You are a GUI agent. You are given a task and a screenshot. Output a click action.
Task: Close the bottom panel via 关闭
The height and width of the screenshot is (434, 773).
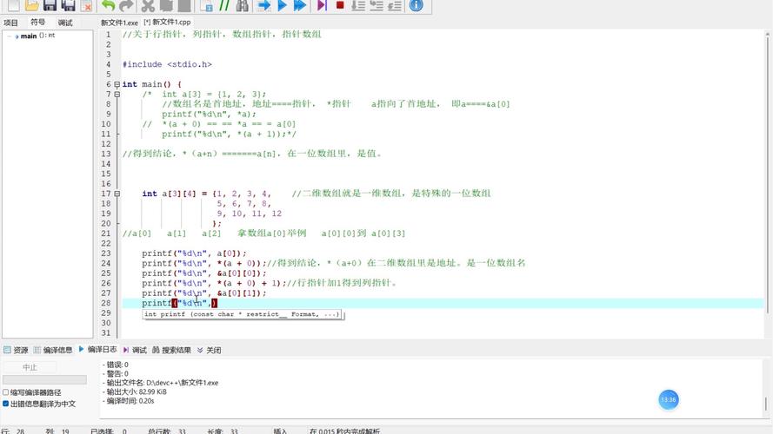[x=209, y=350]
